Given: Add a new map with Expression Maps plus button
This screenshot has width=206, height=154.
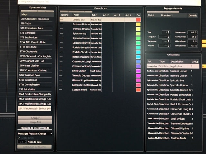Looking at the screenshot, I should [x=29, y=11].
